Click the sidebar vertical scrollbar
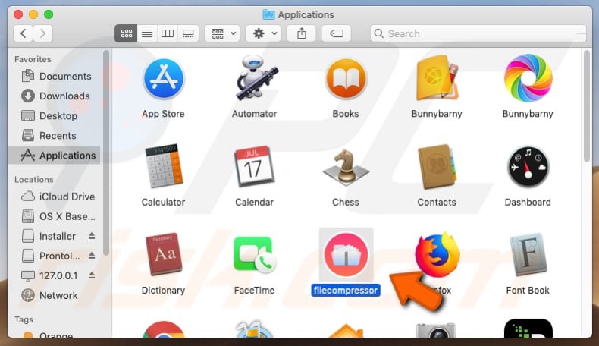Screen dimensions: 599x346 [x=106, y=153]
